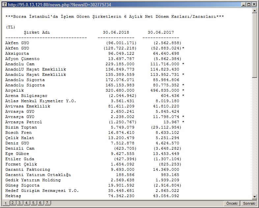Click the Formet Çelik row name
Image resolution: width=259 pixels, height=208 pixels.
(21, 164)
